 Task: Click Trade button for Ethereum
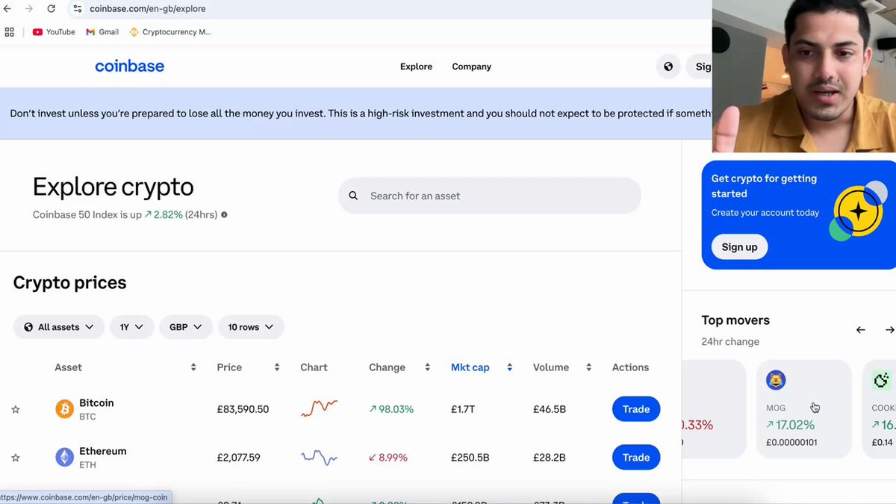pyautogui.click(x=636, y=458)
